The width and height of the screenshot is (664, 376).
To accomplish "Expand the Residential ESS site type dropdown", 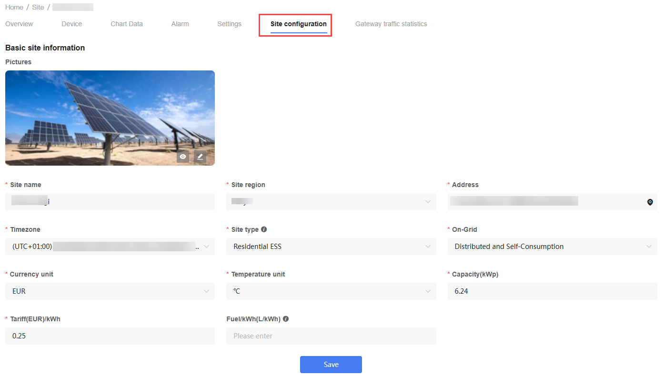I will tap(331, 247).
